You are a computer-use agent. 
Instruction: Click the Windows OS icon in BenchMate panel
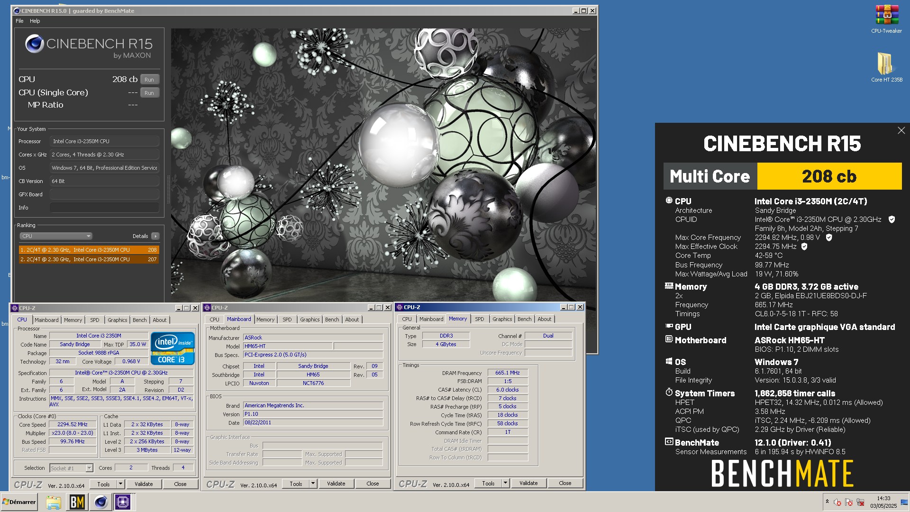tap(669, 361)
